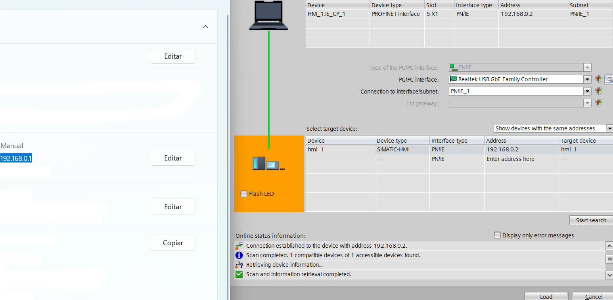Click the laptop PG/PC icon above the green line
Image resolution: width=613 pixels, height=300 pixels.
tap(268, 15)
